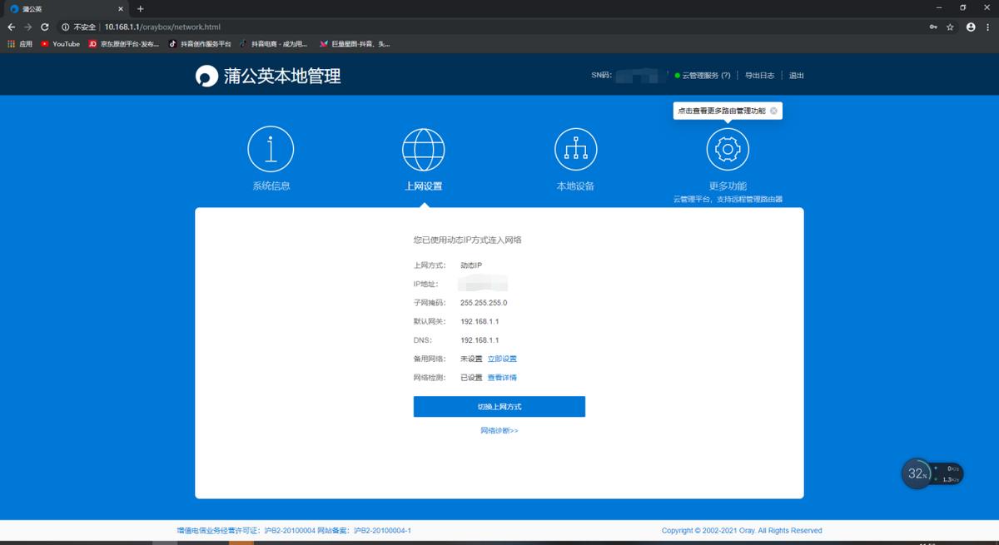
Task: Open the 本地设备 local devices icon
Action: tap(575, 148)
